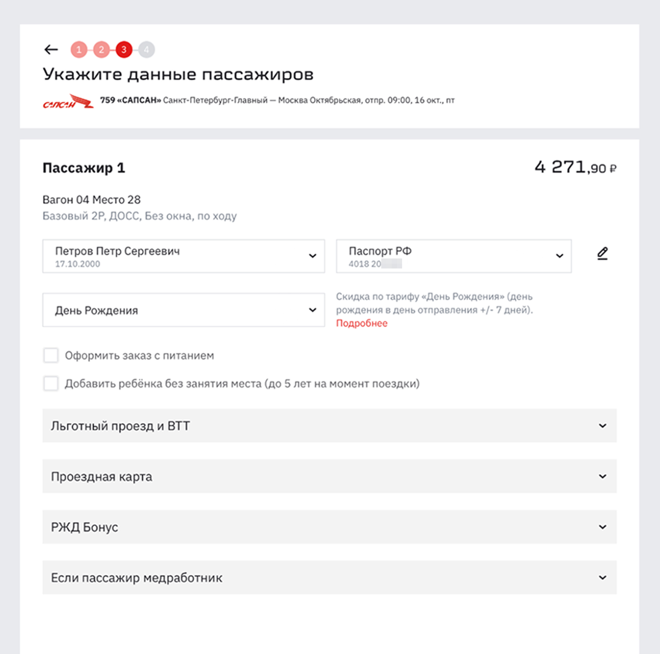Open the Петров Петр Сергеевич passenger dropdown

pos(184,256)
